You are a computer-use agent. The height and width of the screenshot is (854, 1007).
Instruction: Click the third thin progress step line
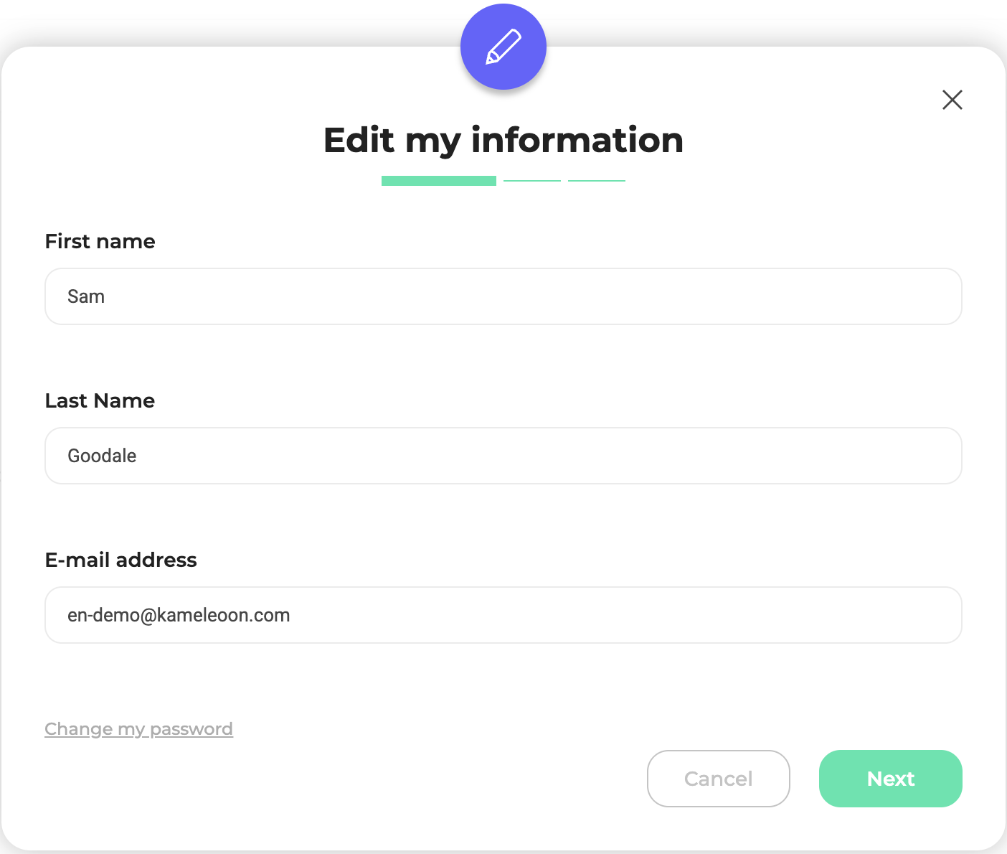pyautogui.click(x=597, y=181)
